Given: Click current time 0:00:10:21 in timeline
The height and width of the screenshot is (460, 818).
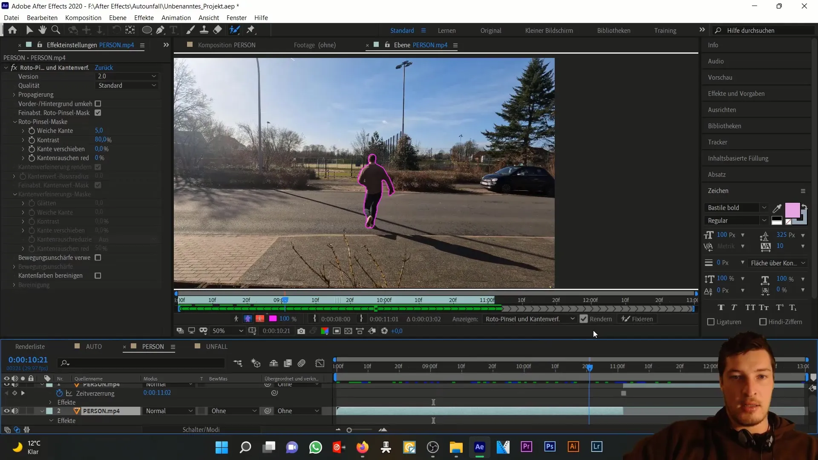Looking at the screenshot, I should (28, 360).
